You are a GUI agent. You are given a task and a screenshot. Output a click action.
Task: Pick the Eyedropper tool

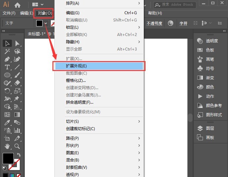click(x=7, y=123)
